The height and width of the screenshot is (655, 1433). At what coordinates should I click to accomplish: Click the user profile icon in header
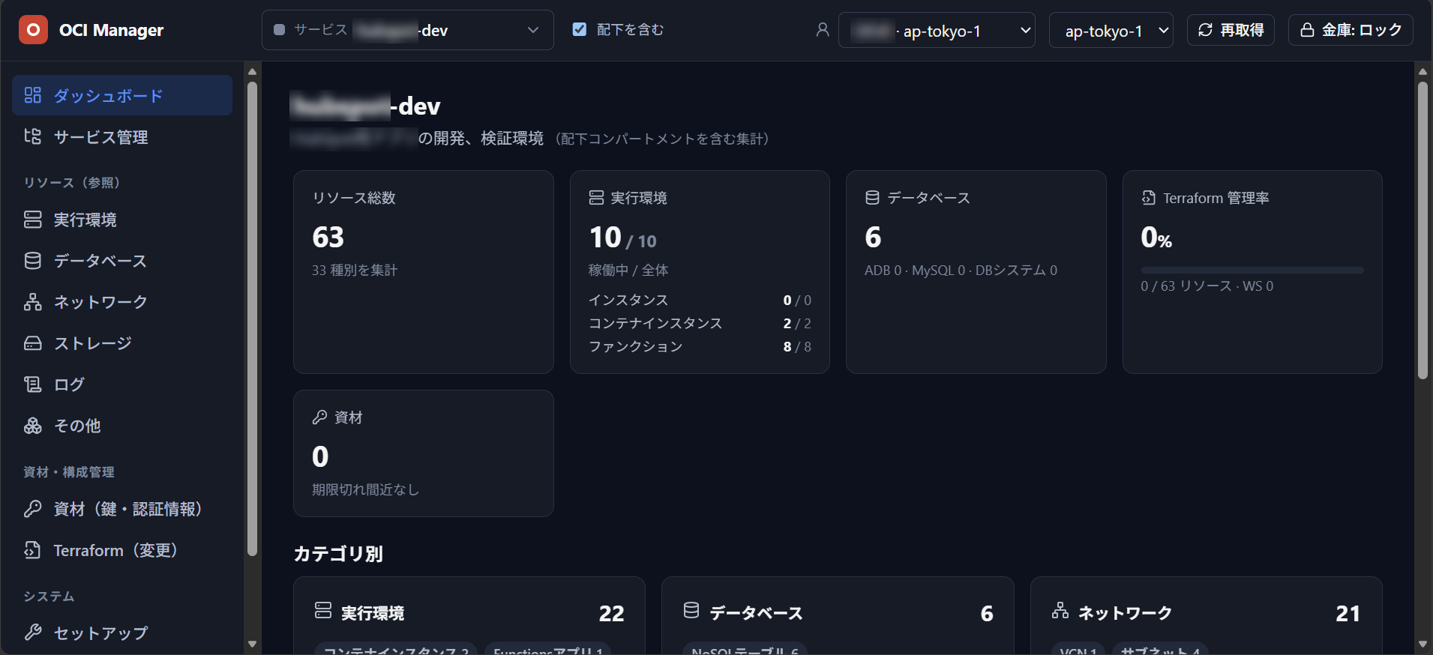(x=823, y=30)
